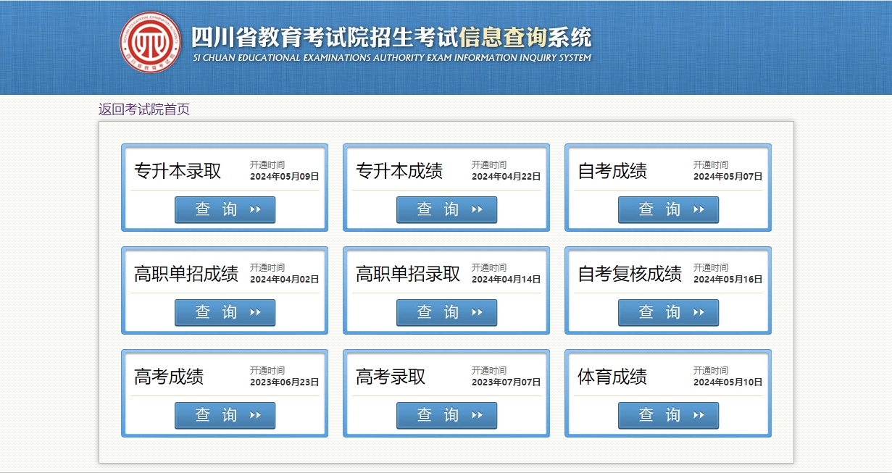Select the 体育成绩 card title

[612, 377]
